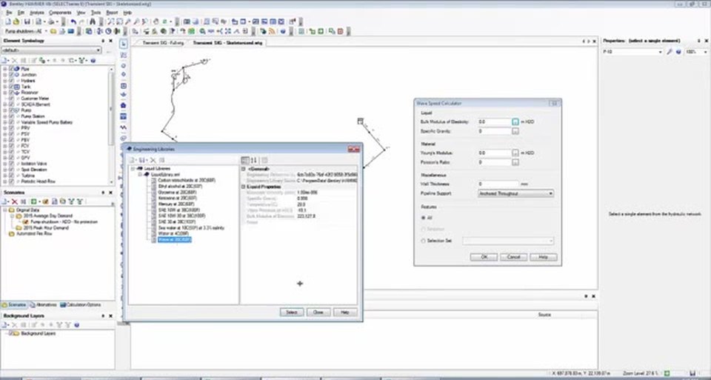Switch to the Alternatives tab
The width and height of the screenshot is (711, 380).
click(x=44, y=304)
